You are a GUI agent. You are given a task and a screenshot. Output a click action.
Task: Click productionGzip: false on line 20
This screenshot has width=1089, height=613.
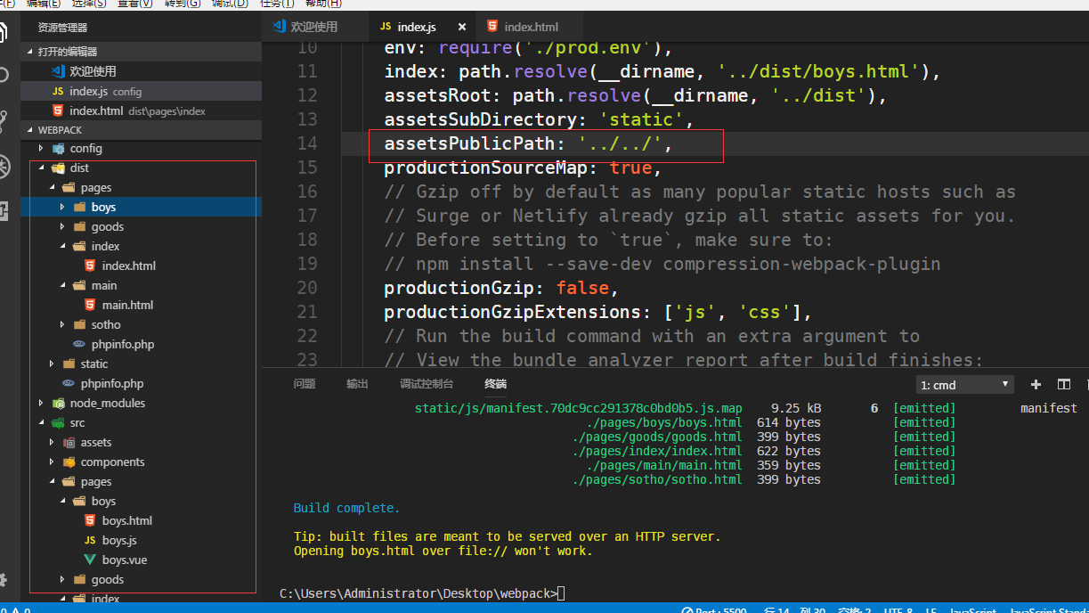pos(501,288)
